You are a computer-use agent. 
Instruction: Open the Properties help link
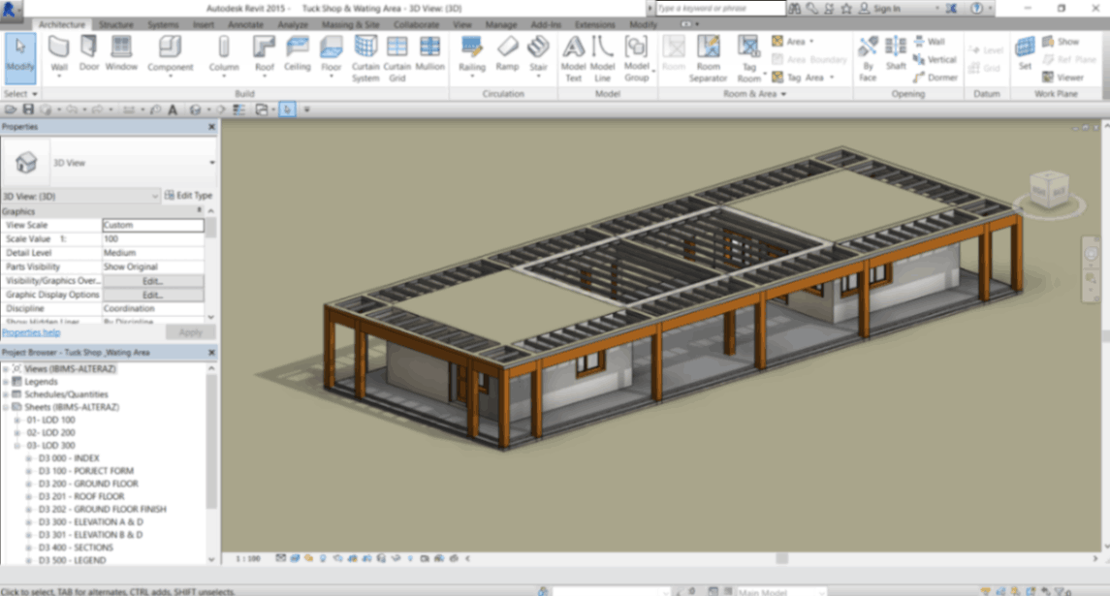tap(31, 332)
